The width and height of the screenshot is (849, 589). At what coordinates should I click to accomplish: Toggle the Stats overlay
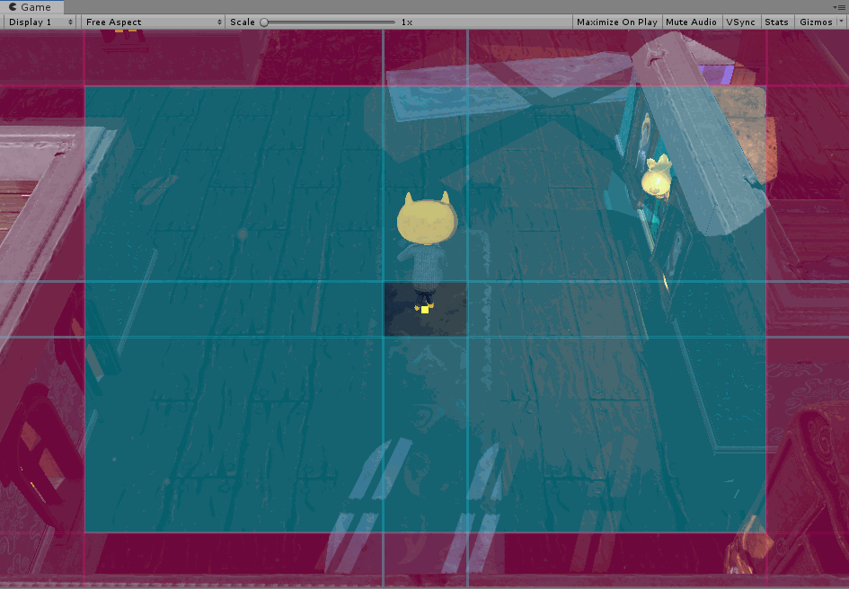(x=776, y=22)
